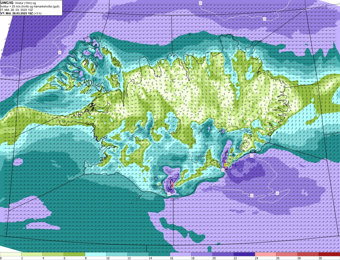Click the "28" tick label on color scale
The image size is (340, 260).
click(x=299, y=258)
